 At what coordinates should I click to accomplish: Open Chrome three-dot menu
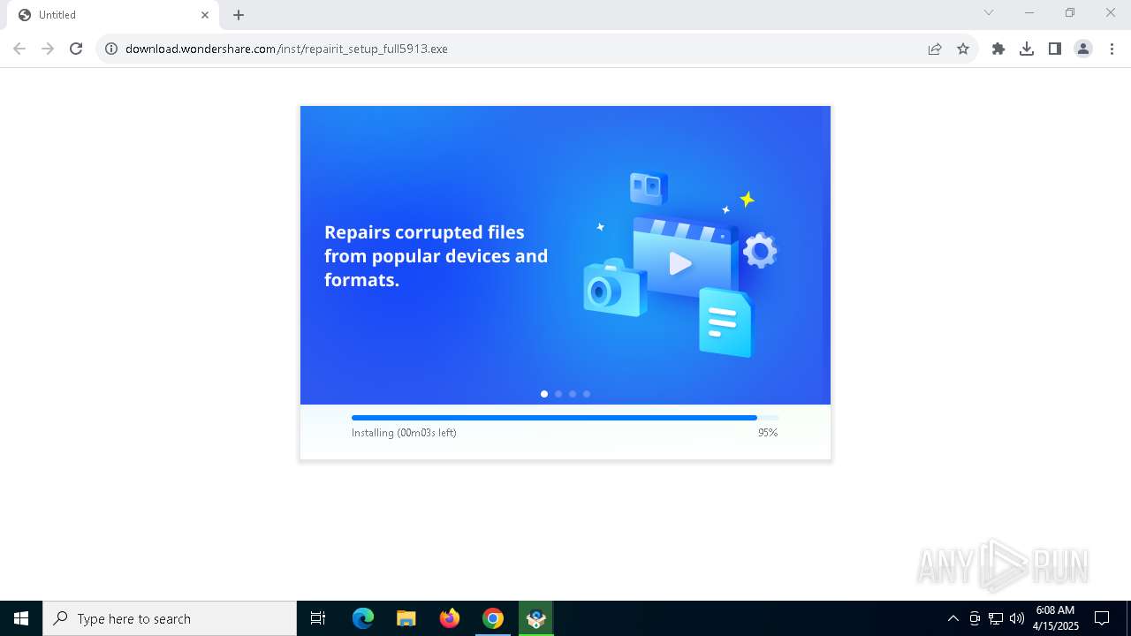[1112, 49]
